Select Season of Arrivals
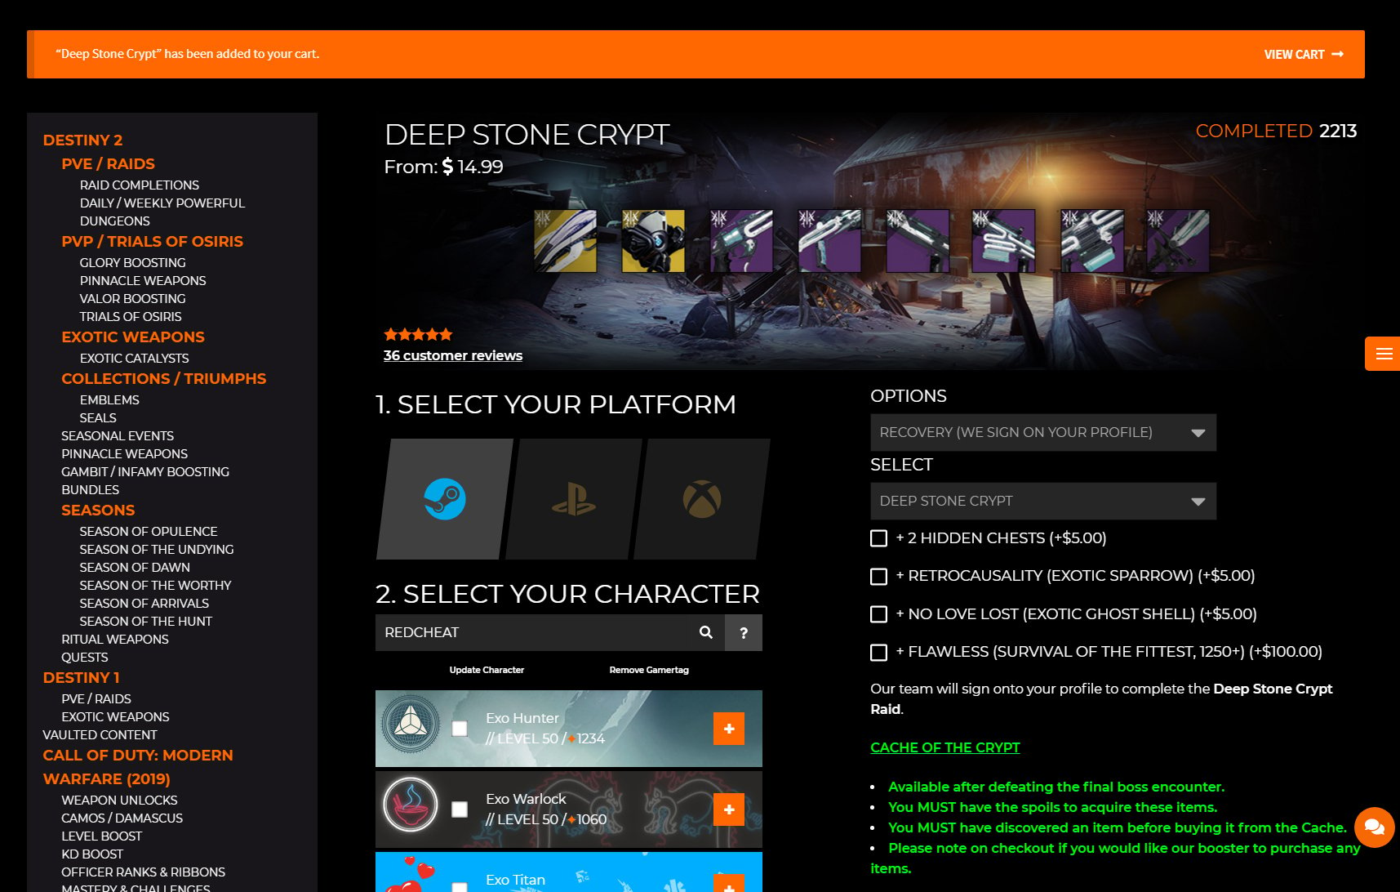 coord(144,604)
